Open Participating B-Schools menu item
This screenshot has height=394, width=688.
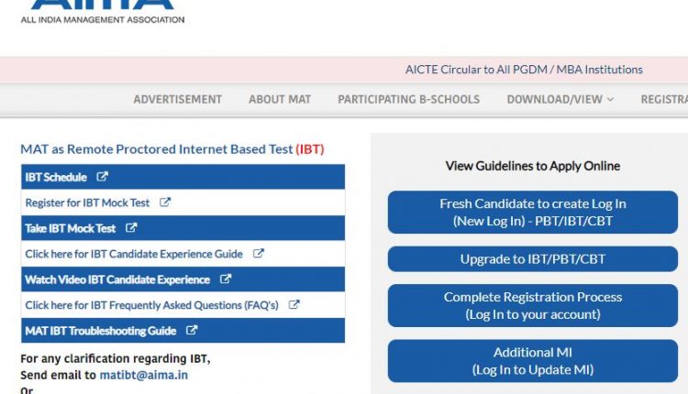tap(408, 100)
